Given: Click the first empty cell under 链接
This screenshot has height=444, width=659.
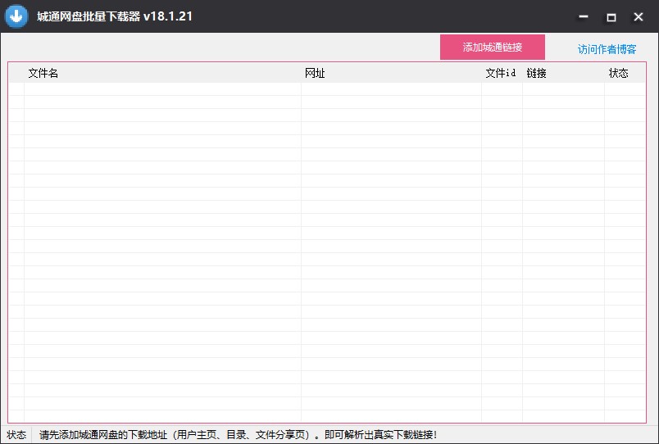Looking at the screenshot, I should [563, 89].
